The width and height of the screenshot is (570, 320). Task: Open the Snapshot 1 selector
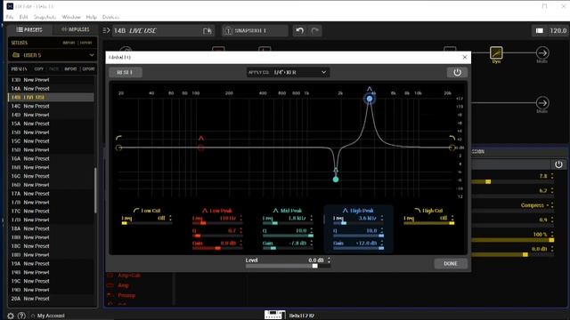coord(255,31)
